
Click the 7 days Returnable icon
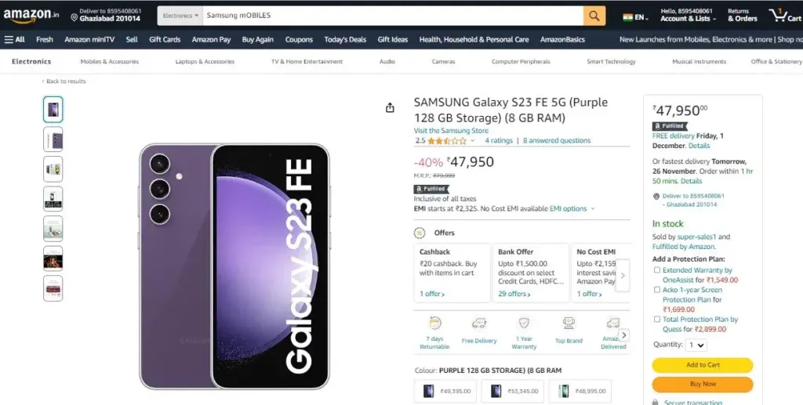pos(434,324)
